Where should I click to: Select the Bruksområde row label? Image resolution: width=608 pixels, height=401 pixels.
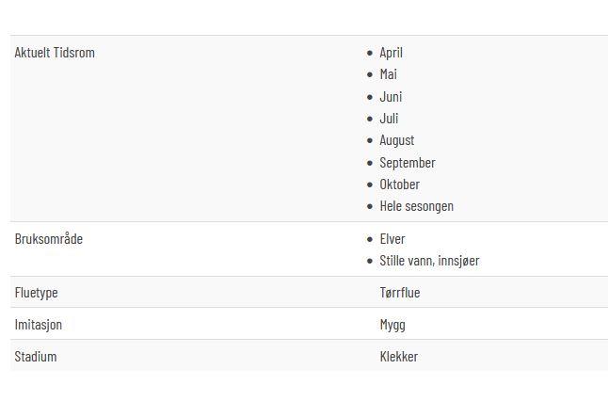pyautogui.click(x=48, y=239)
